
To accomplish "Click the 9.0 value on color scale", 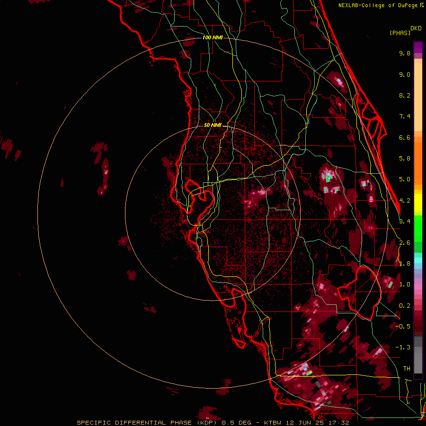I will [x=405, y=74].
